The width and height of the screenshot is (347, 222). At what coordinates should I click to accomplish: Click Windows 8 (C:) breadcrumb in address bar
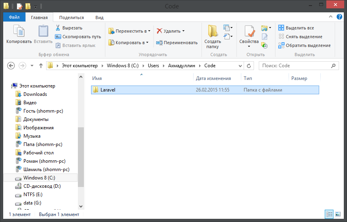pyautogui.click(x=122, y=66)
